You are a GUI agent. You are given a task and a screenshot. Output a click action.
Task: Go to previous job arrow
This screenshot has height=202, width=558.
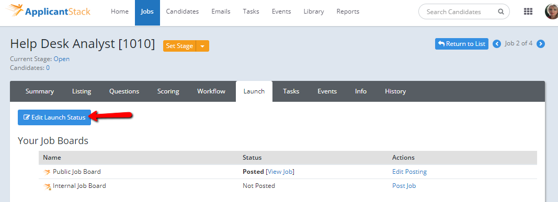[497, 44]
